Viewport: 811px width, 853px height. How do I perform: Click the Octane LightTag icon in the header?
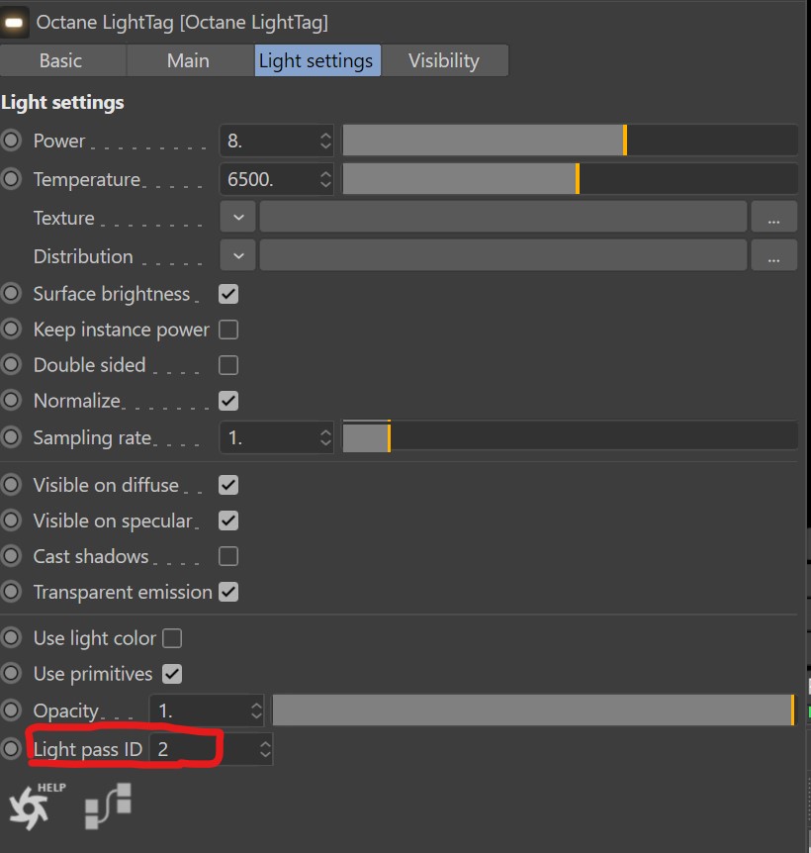[x=14, y=23]
